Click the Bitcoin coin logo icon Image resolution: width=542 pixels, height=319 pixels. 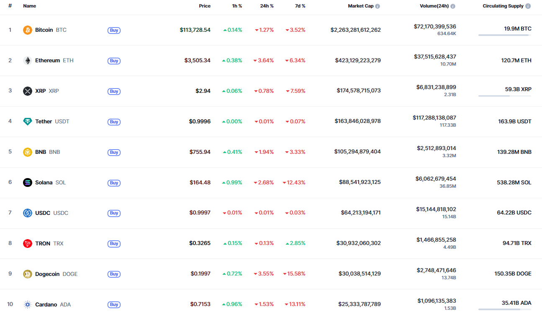point(28,30)
